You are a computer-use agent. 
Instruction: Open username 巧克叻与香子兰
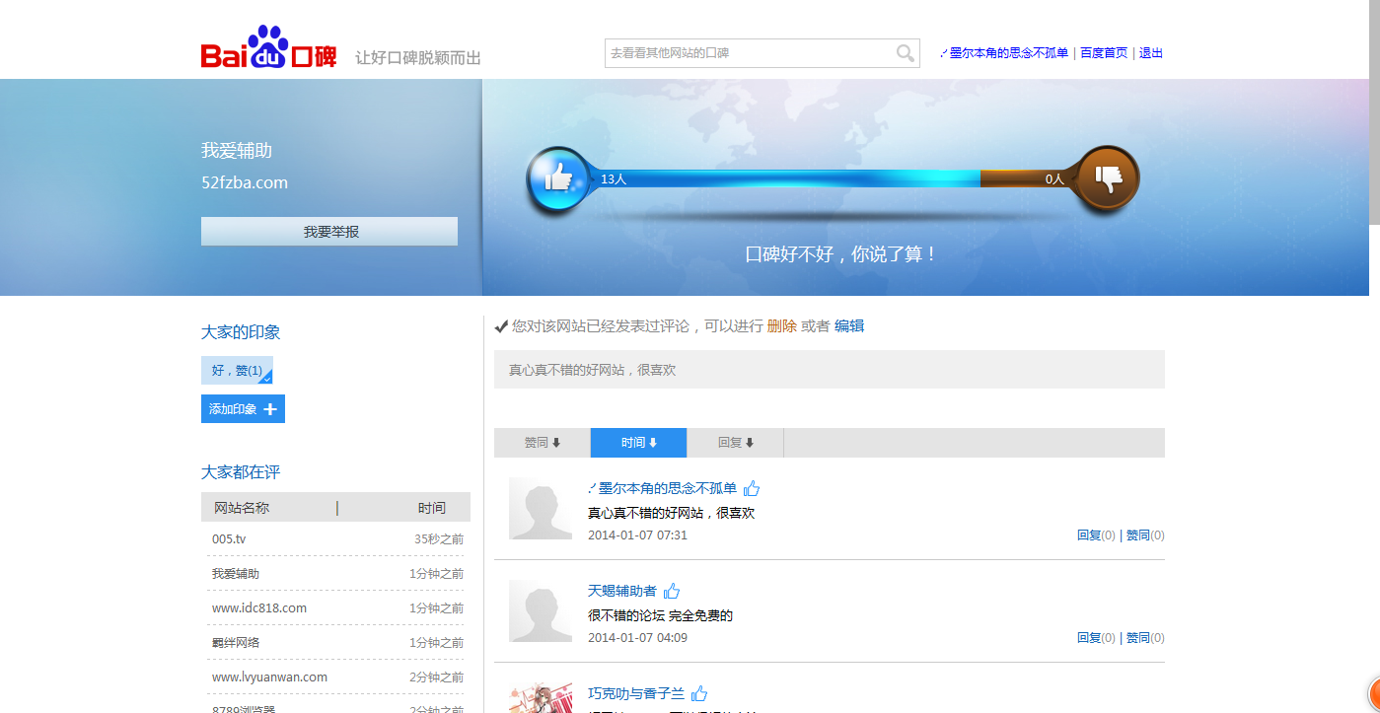coord(636,693)
